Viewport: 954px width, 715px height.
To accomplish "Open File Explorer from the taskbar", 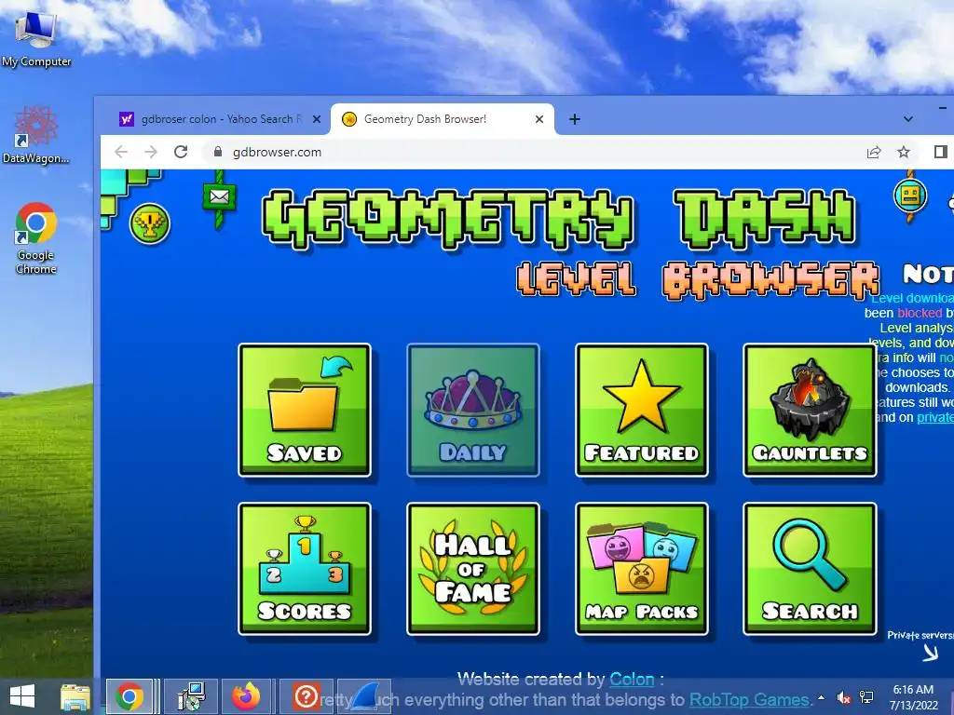I will (x=75, y=697).
